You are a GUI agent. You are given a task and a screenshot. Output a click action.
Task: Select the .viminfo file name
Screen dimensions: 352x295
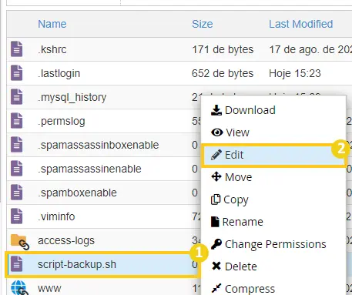click(x=56, y=216)
